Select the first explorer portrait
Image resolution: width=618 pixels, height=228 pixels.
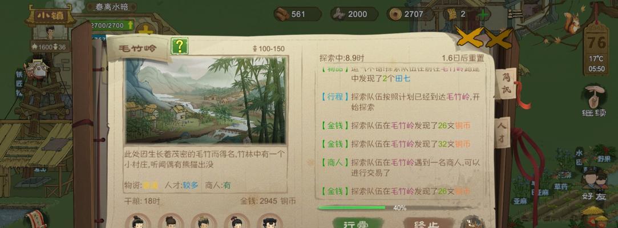[x=138, y=222]
